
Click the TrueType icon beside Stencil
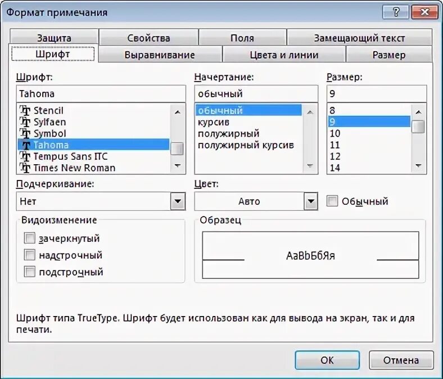coord(25,110)
